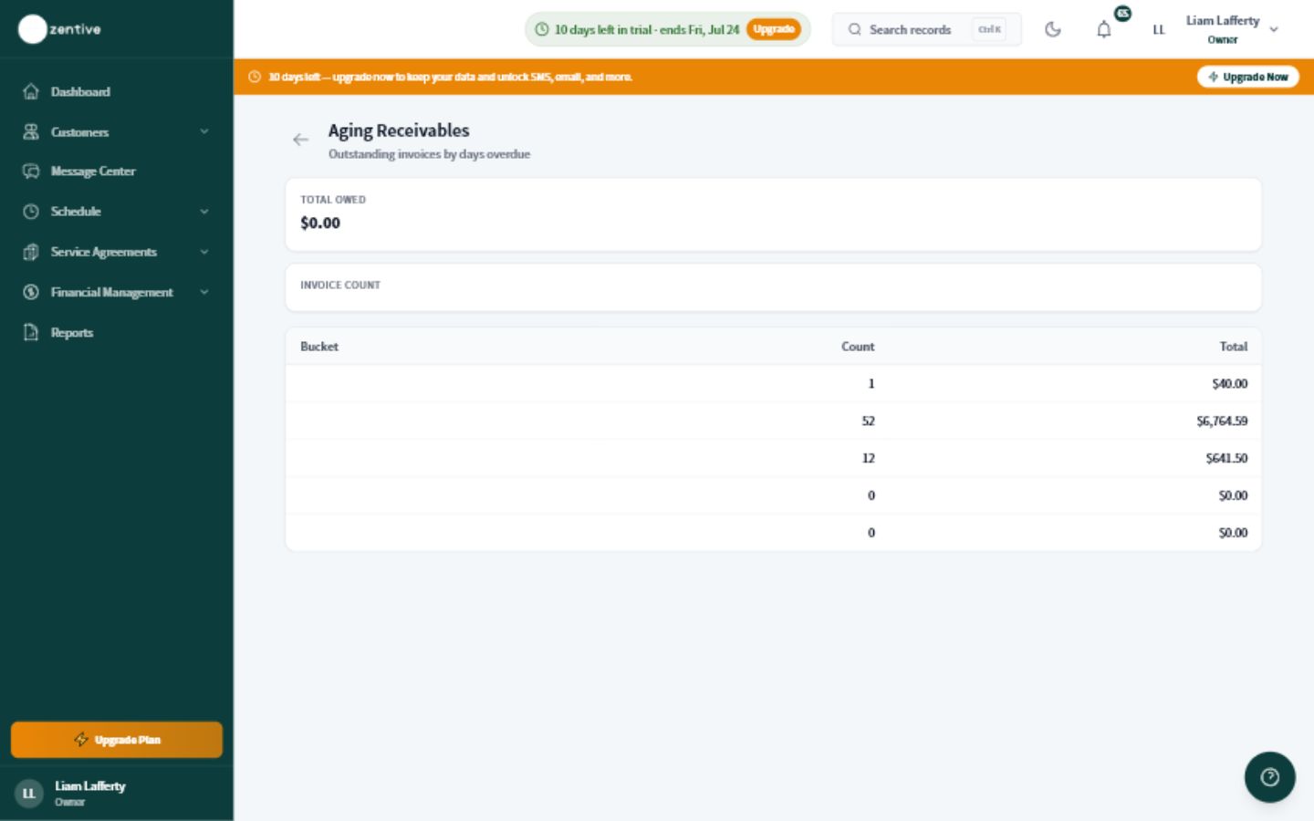The width and height of the screenshot is (1314, 821).
Task: Click the Upgrade Plan sidebar button
Action: 117,740
